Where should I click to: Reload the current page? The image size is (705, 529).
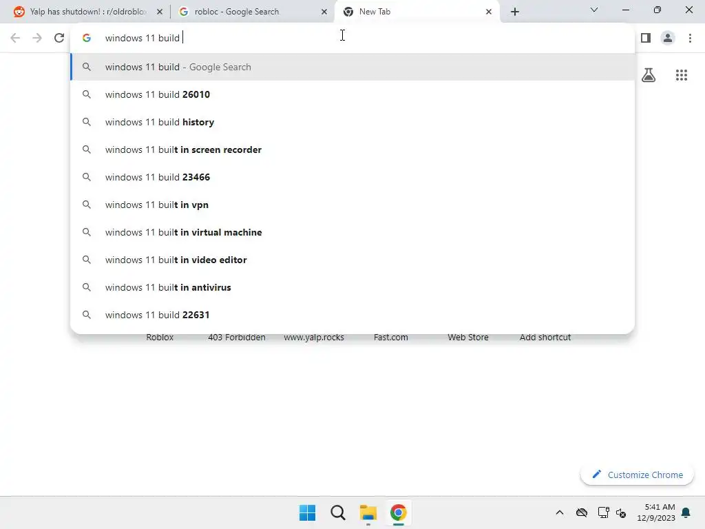click(x=59, y=38)
